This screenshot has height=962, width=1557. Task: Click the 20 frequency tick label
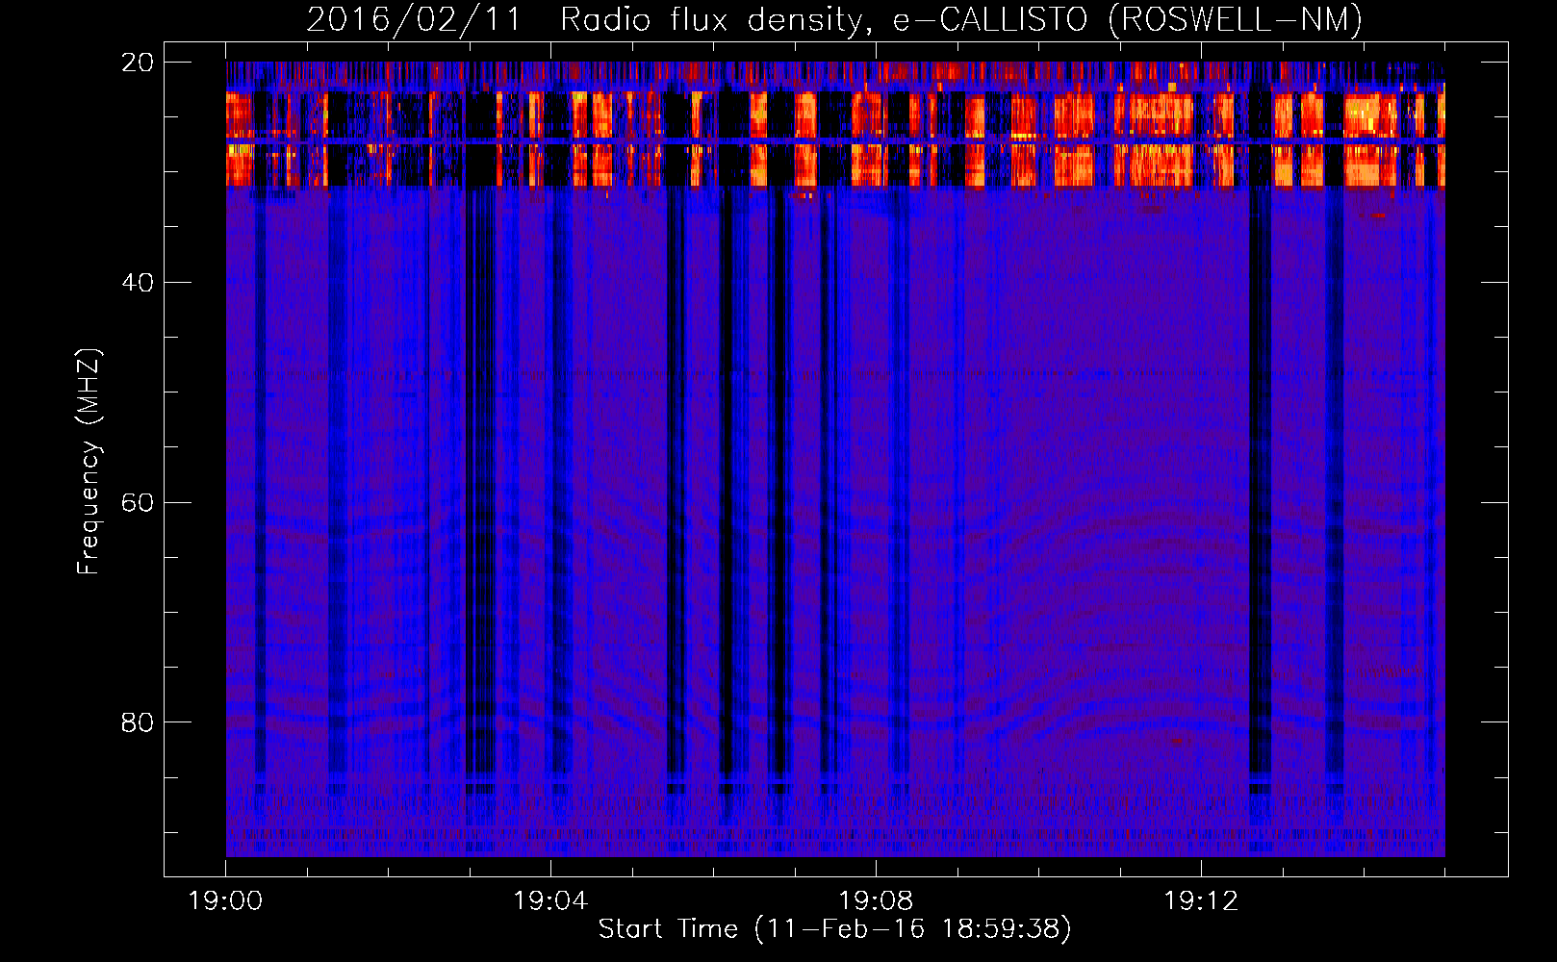138,63
